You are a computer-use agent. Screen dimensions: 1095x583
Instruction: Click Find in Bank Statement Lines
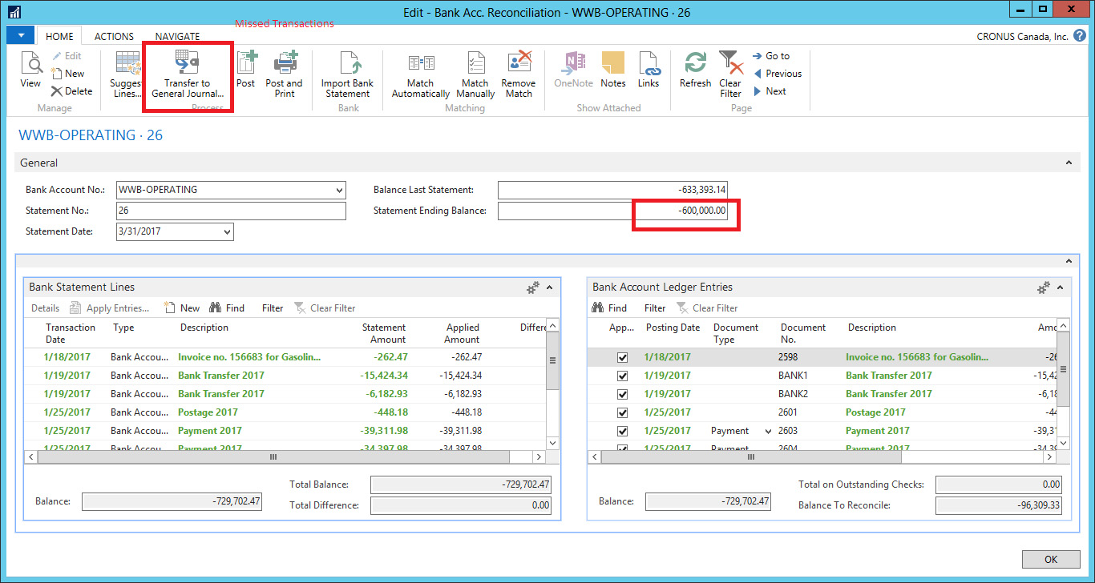click(227, 308)
